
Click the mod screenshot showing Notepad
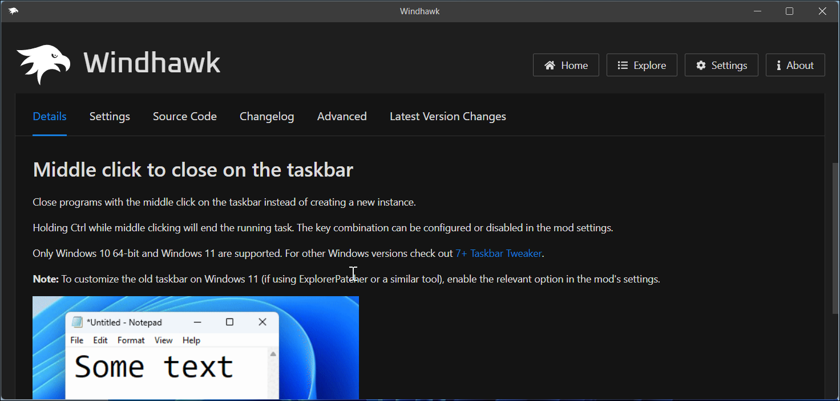pyautogui.click(x=195, y=347)
